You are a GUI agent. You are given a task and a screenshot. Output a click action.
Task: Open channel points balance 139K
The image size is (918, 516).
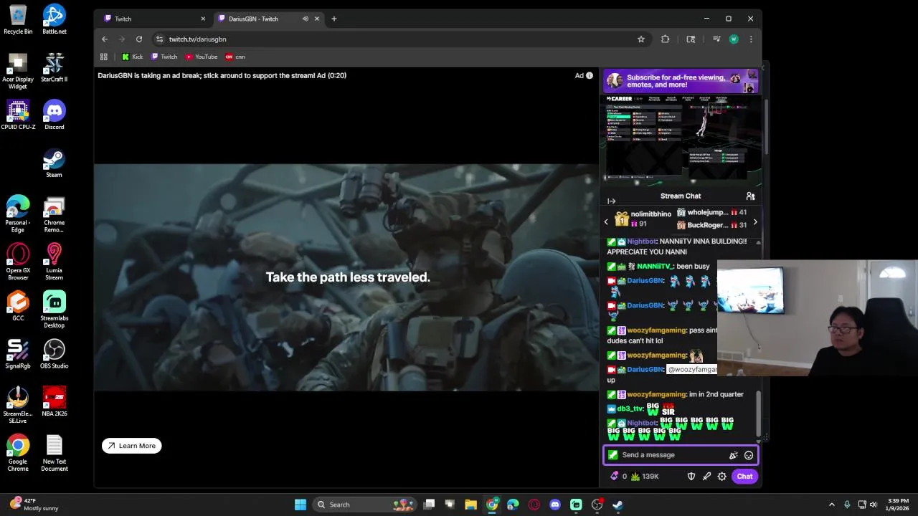645,476
